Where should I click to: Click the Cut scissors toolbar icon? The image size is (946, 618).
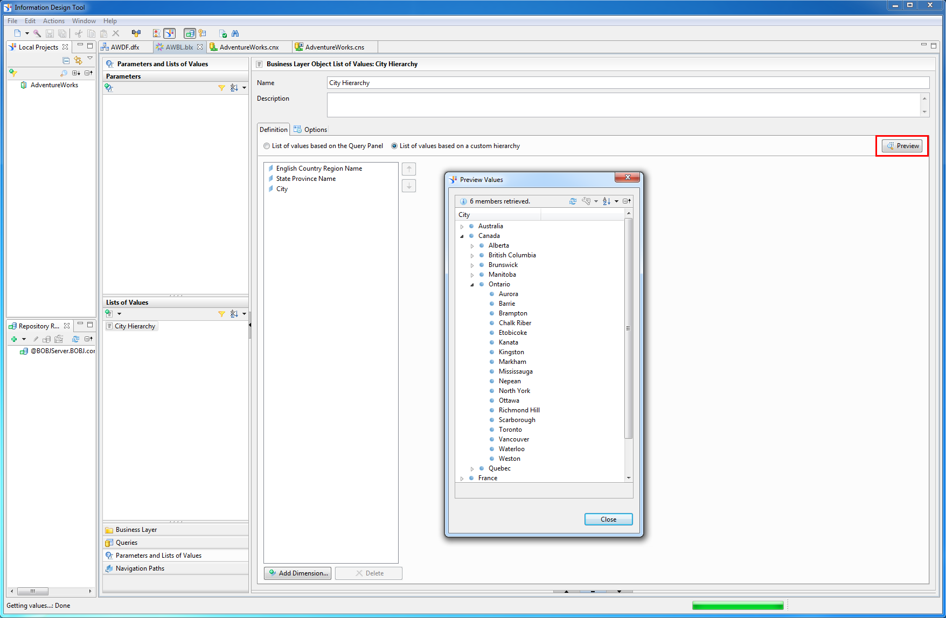(79, 33)
